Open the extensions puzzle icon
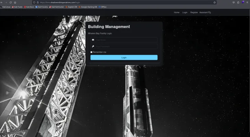This screenshot has width=250, height=137. point(238,2)
